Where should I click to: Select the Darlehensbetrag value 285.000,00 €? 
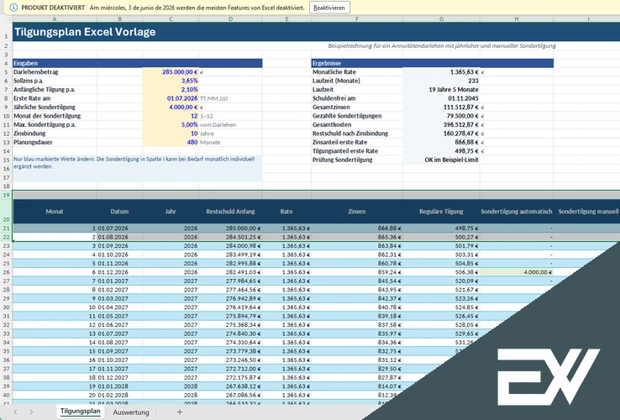click(171, 72)
